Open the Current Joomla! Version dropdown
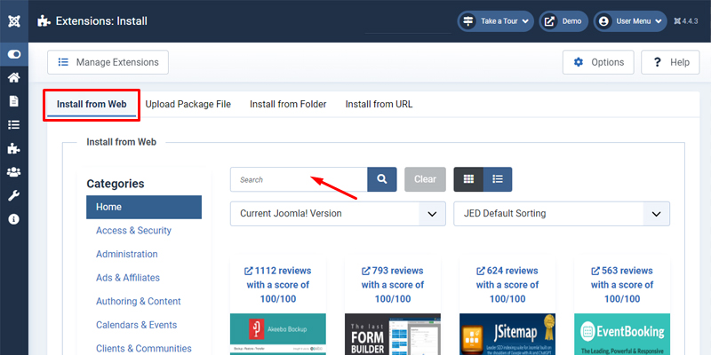 338,214
